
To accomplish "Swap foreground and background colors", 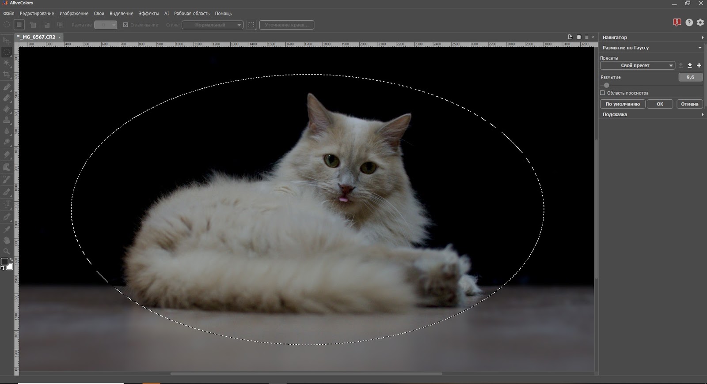I will pyautogui.click(x=11, y=260).
